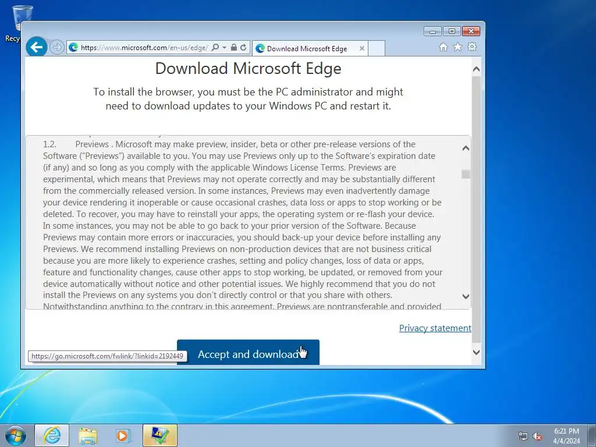Open the Tools gear menu

472,47
